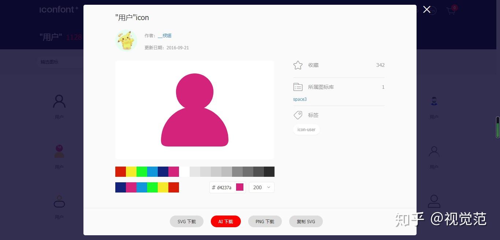Image resolution: width=500 pixels, height=240 pixels.
Task: Click the red AI 下载 button
Action: [226, 221]
